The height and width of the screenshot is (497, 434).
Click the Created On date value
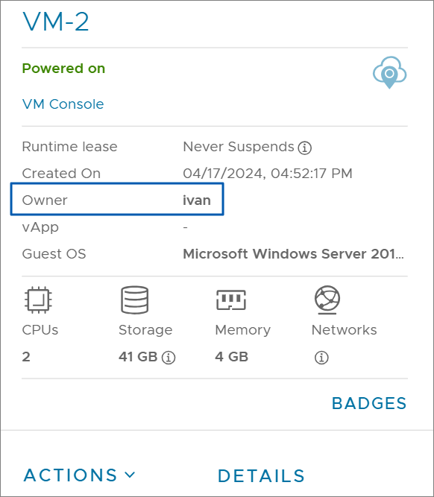[268, 174]
